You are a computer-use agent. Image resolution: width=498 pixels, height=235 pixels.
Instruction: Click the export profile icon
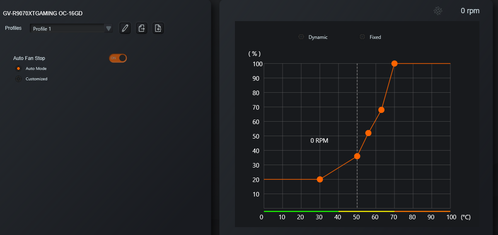142,28
